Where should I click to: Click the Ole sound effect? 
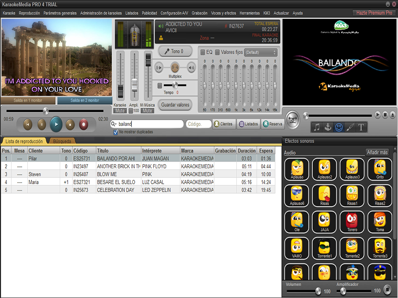pyautogui.click(x=297, y=222)
